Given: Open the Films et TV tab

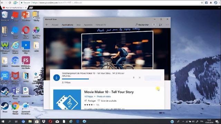Looking at the screenshot, I should click(101, 25).
